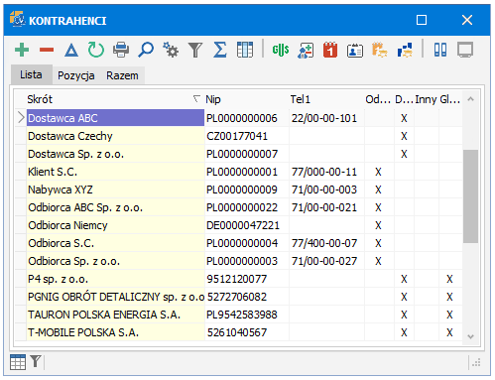This screenshot has width=495, height=380.
Task: Click the scrollbar up arrow
Action: pos(471,99)
